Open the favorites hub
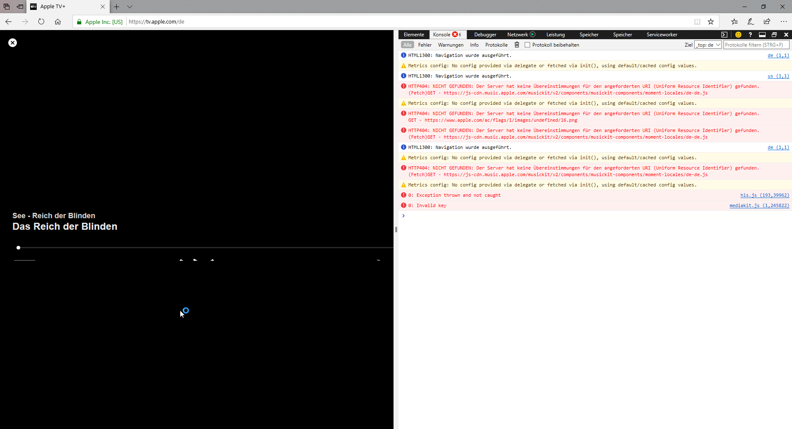 (734, 21)
